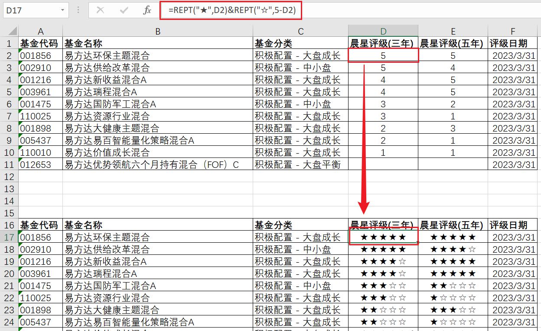This screenshot has width=541, height=331.
Task: Select cell A10 with code 110010
Action: 41,152
